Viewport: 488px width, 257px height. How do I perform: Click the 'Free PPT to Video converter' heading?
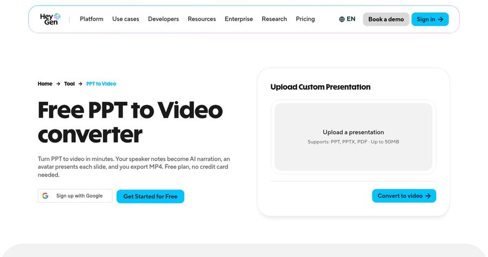pos(130,122)
